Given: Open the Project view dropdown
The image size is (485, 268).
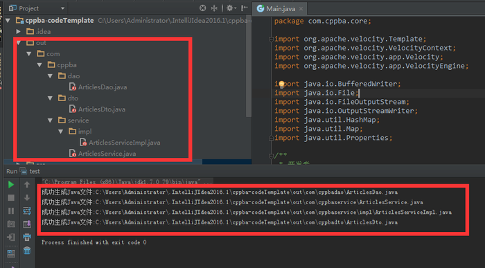Looking at the screenshot, I should click(63, 8).
